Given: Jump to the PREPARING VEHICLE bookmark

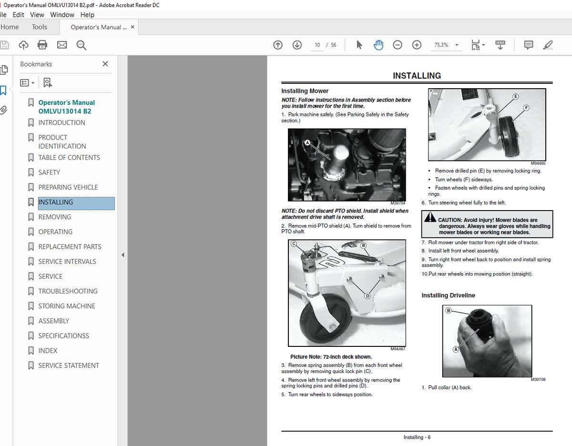Looking at the screenshot, I should pyautogui.click(x=68, y=187).
